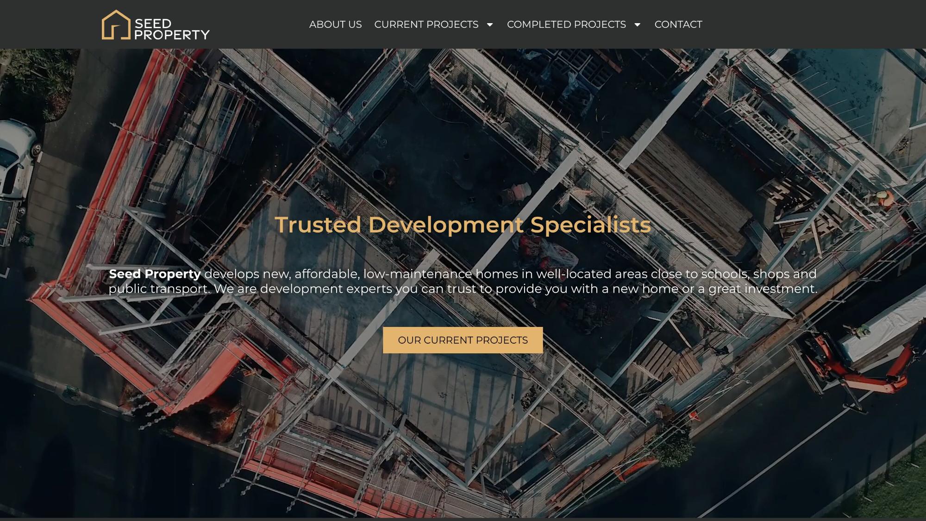This screenshot has width=926, height=521.
Task: Click the dark strip below the hero video
Action: coord(463,519)
